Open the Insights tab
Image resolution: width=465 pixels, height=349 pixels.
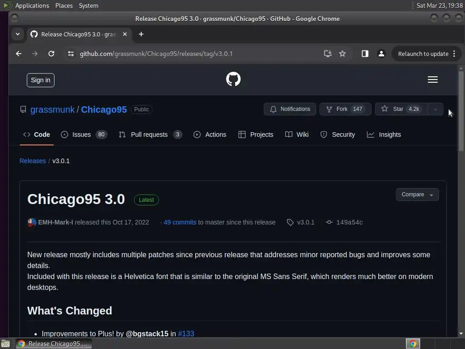384,135
